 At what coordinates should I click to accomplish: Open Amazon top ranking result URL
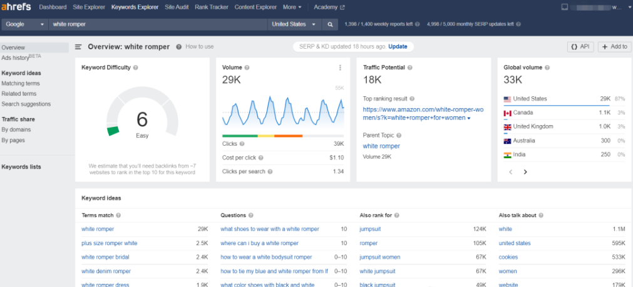423,114
